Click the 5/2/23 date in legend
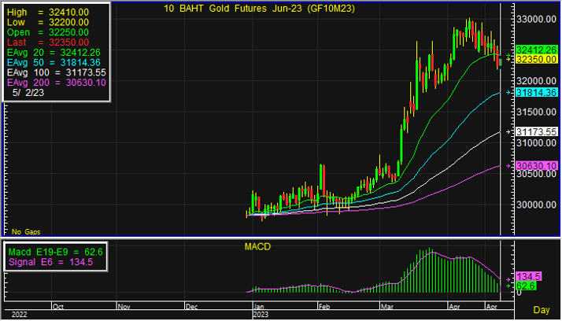 point(28,92)
